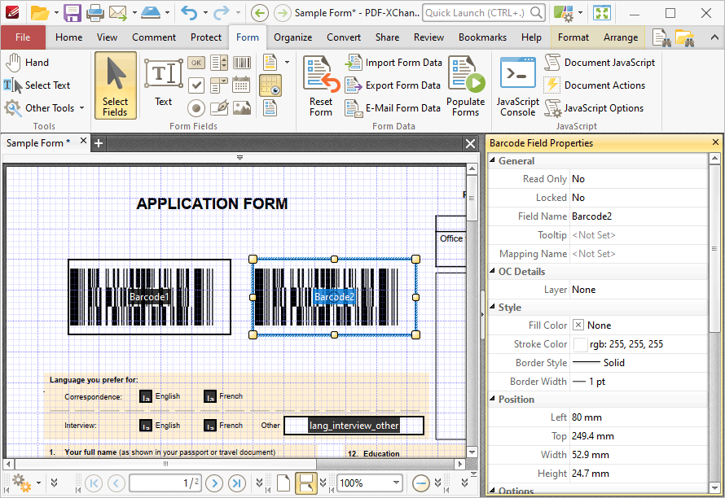725x498 pixels.
Task: Toggle full screen mode icon in title bar
Action: 602,13
